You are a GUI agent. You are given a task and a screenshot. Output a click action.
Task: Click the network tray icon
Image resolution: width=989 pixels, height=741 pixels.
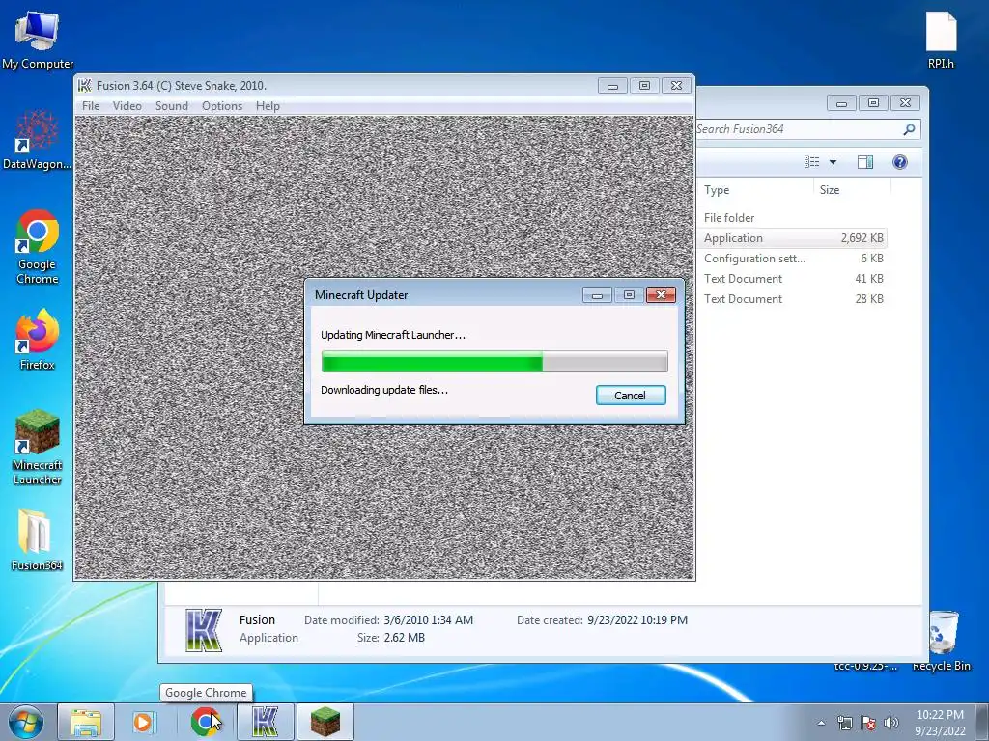844,723
